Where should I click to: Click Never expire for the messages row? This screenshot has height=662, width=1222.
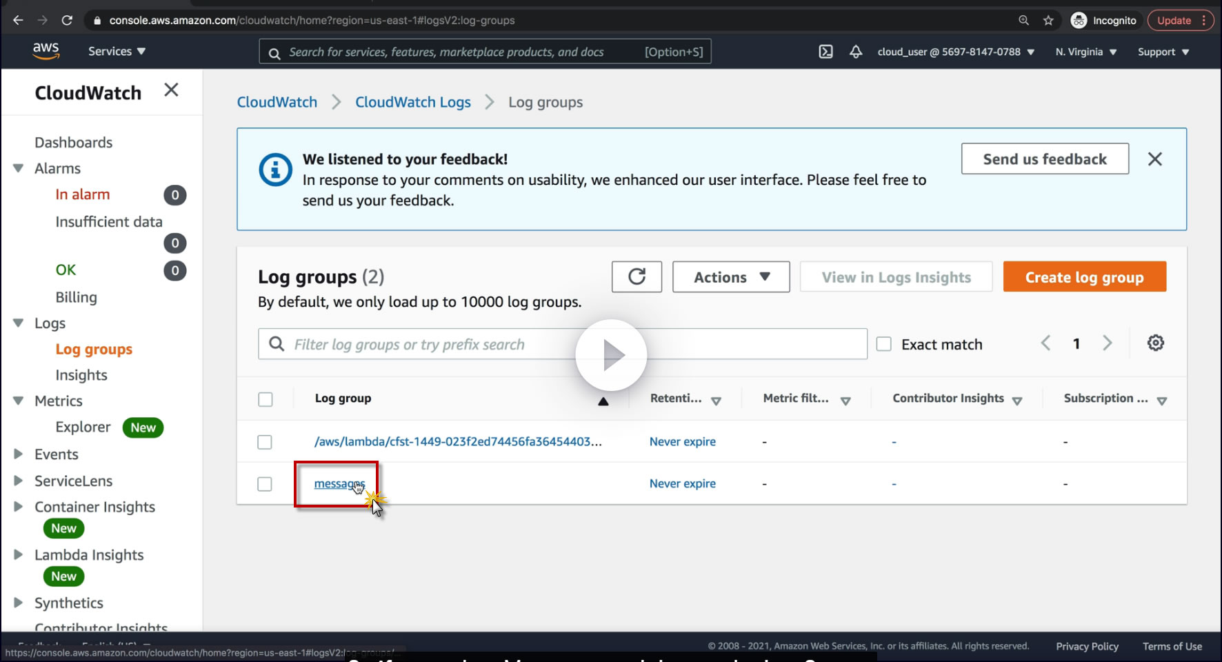(x=683, y=484)
